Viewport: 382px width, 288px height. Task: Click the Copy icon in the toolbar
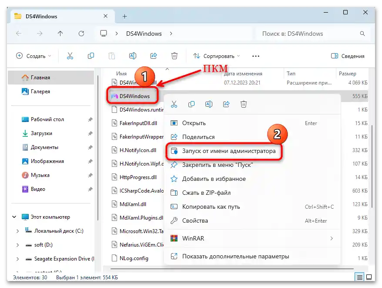(x=90, y=56)
